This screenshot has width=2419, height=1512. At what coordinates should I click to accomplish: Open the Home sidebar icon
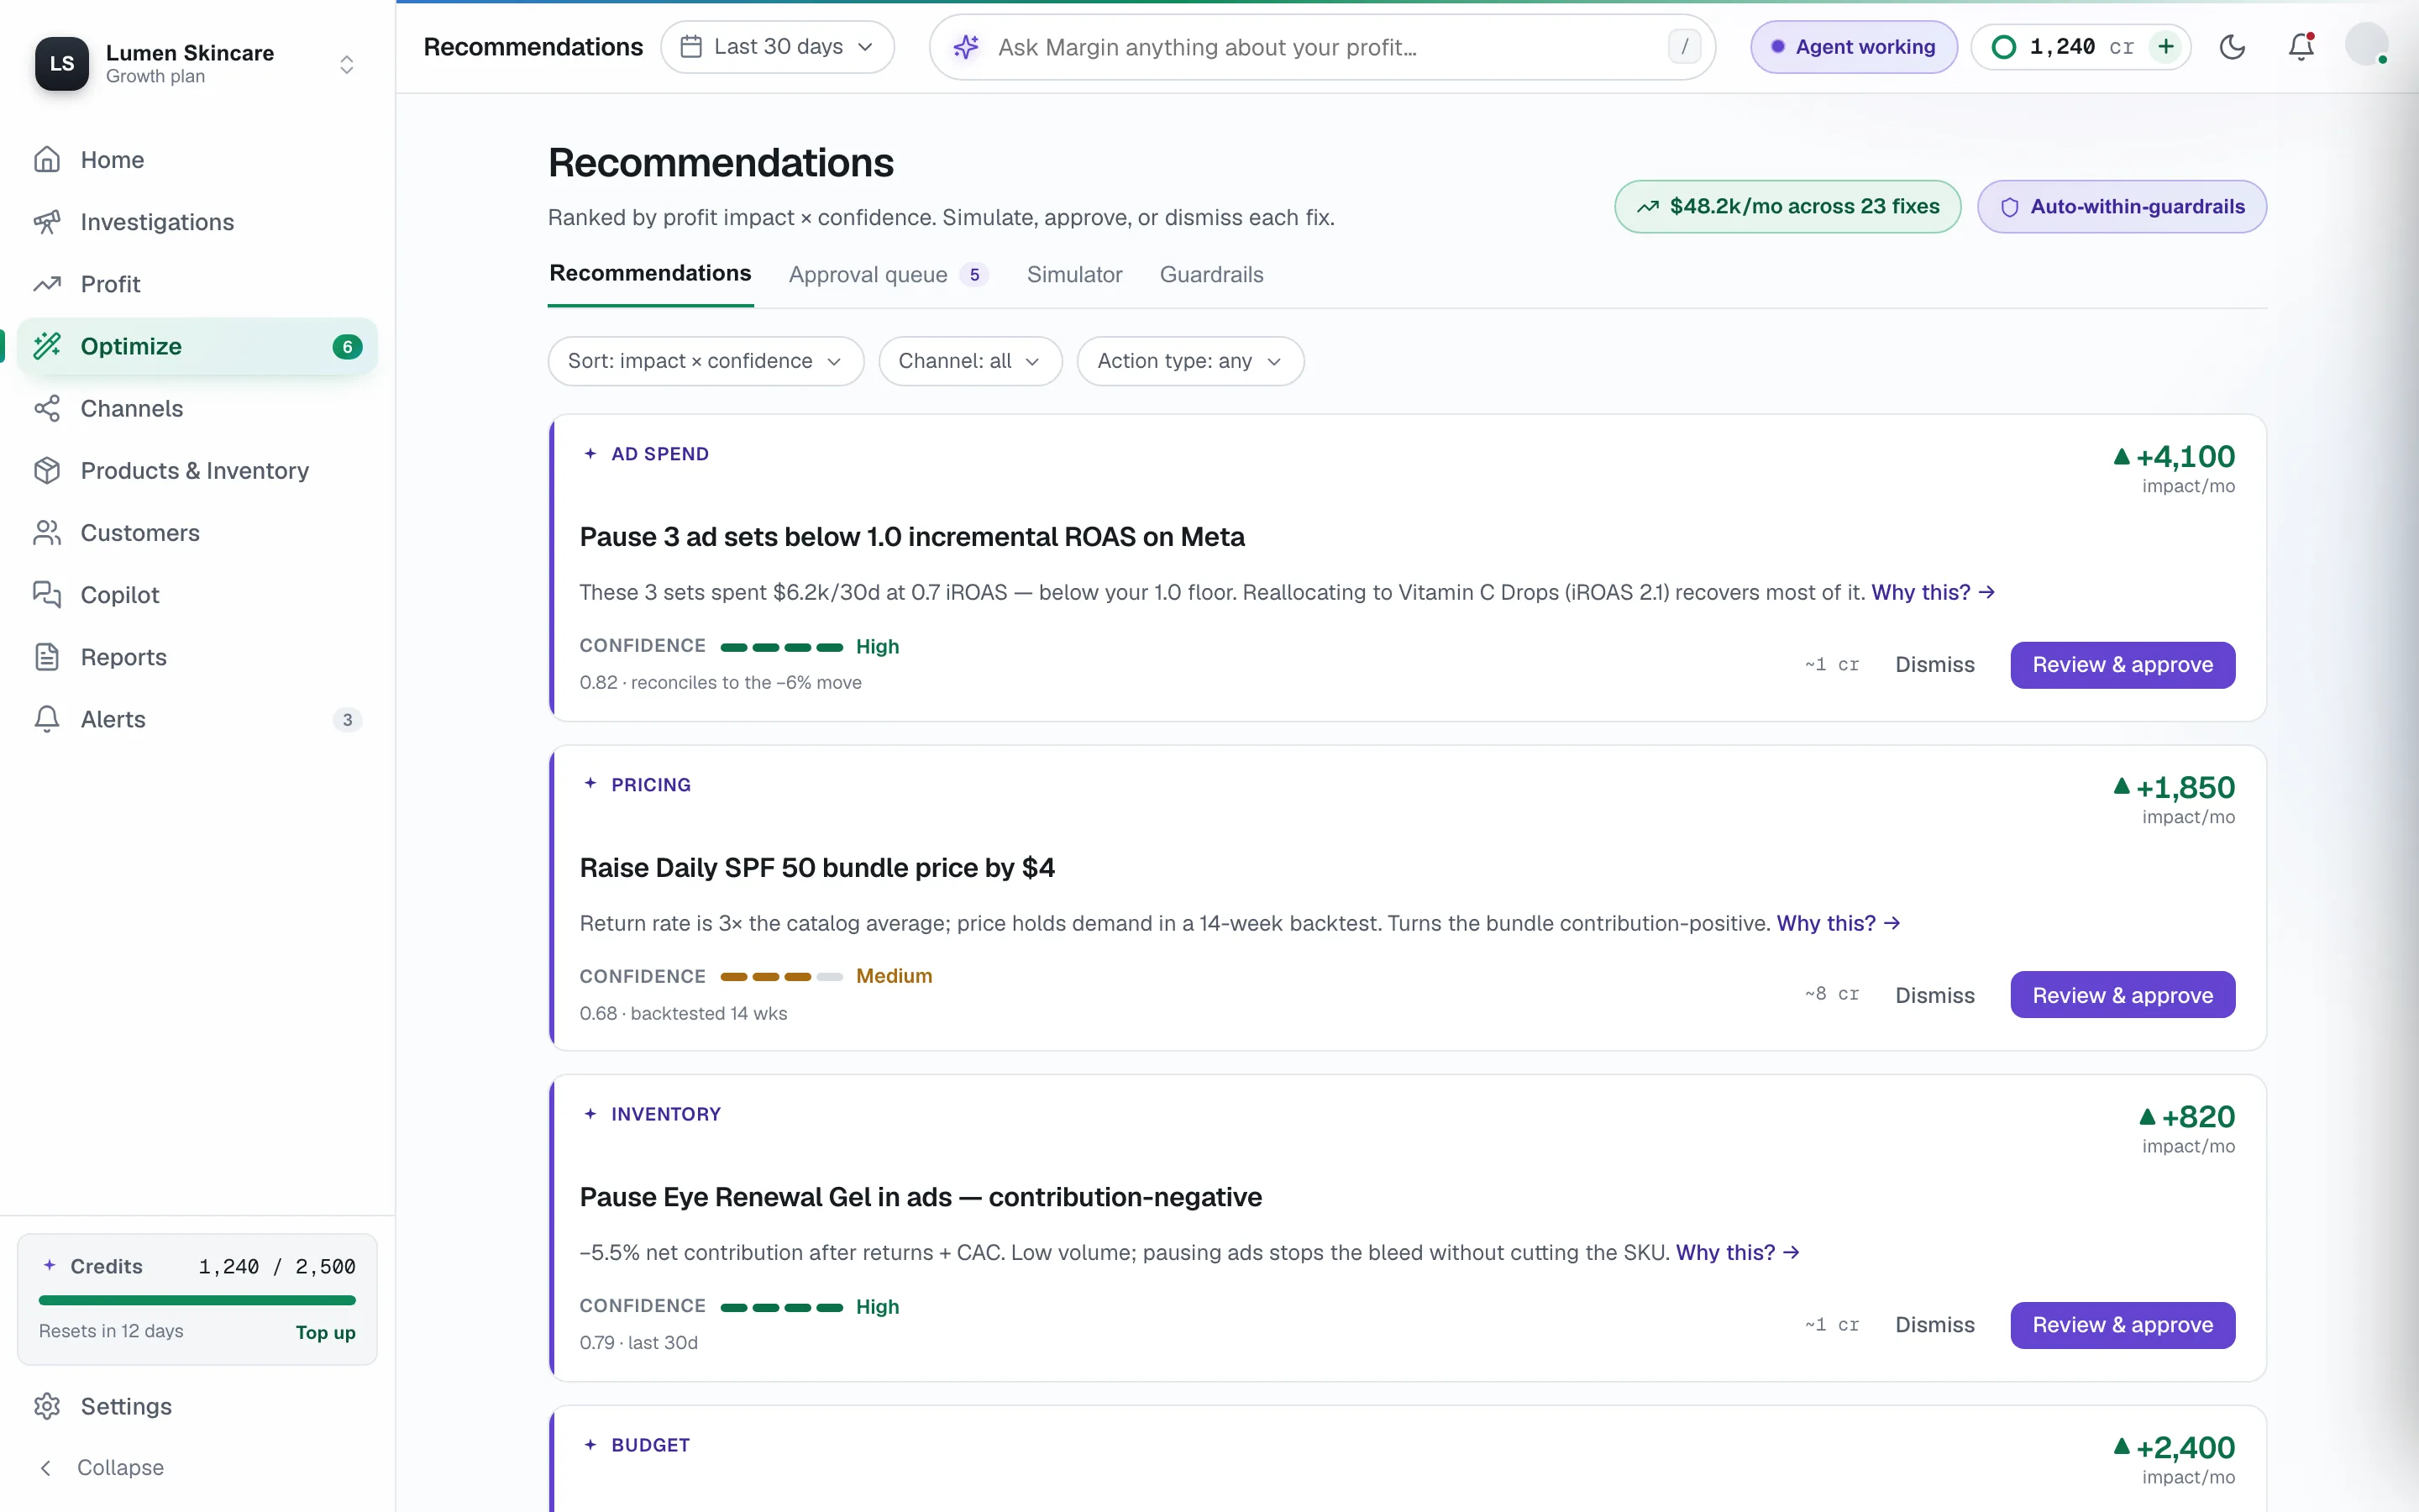point(47,160)
